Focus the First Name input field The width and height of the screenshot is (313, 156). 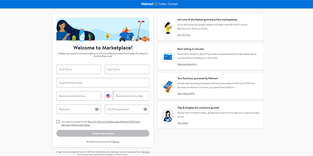coord(78,69)
